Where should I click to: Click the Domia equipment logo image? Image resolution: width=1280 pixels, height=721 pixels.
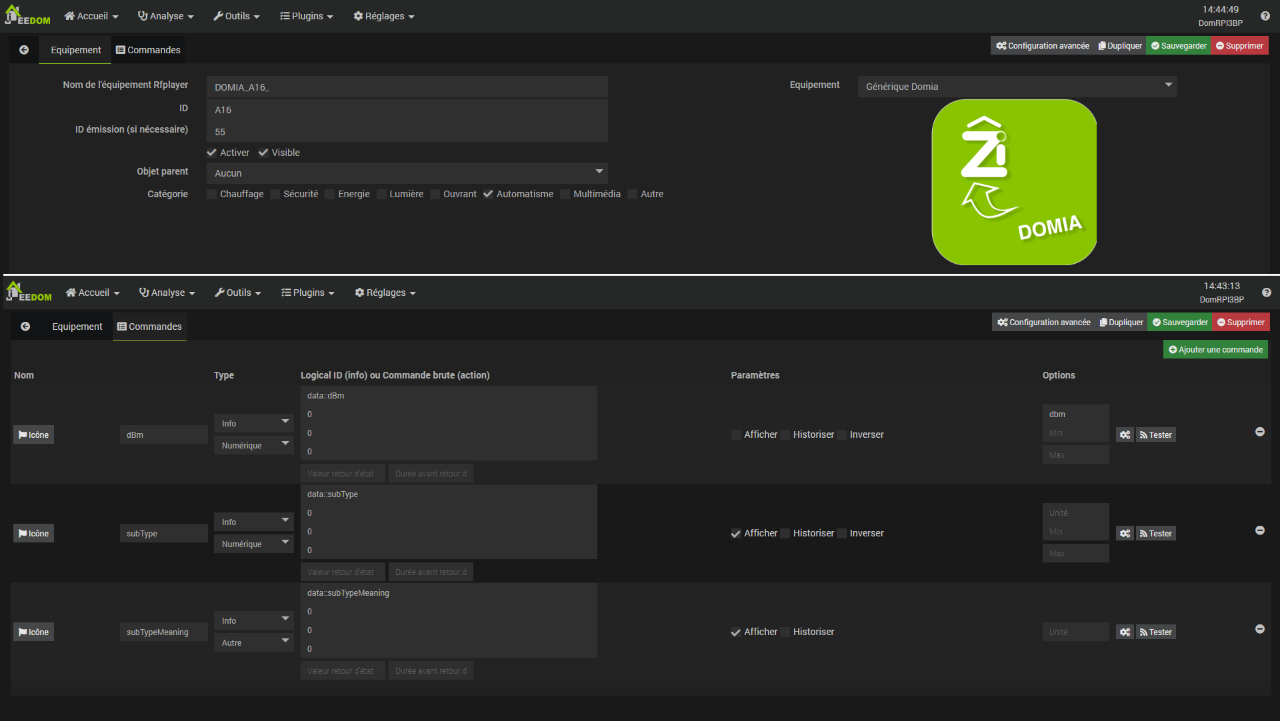pos(1014,182)
